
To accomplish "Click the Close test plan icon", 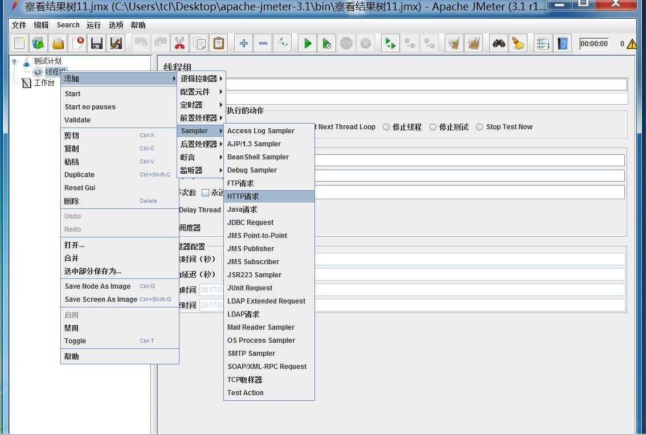I will [77, 43].
